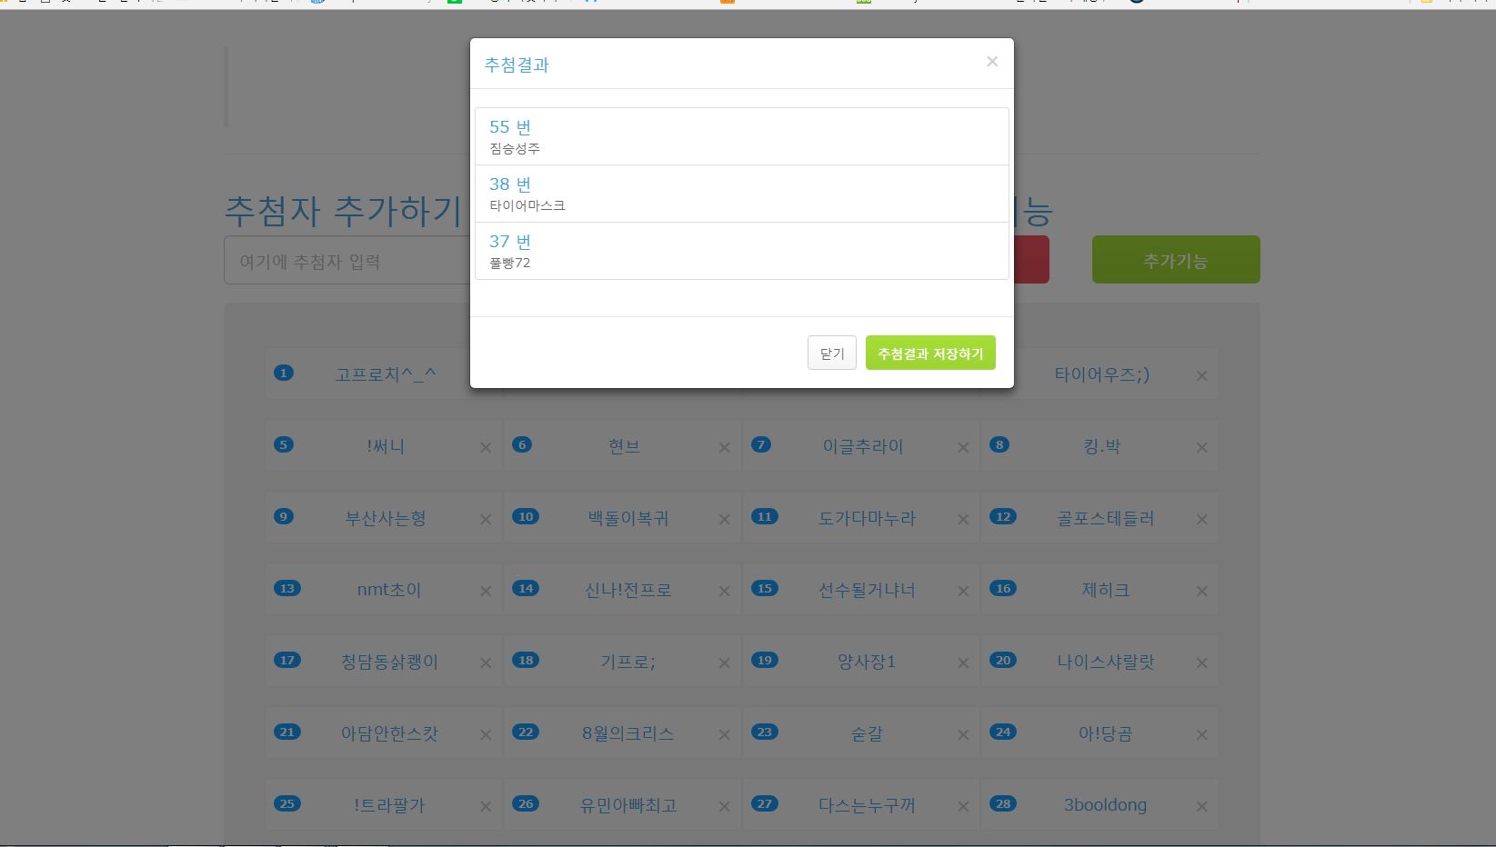Select the 38 번 타이어마스크 result

click(x=741, y=194)
